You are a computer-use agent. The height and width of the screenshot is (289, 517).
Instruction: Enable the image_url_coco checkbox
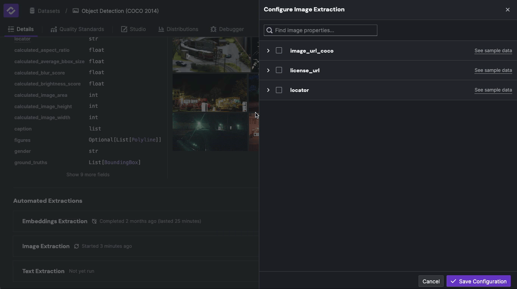[x=279, y=50]
